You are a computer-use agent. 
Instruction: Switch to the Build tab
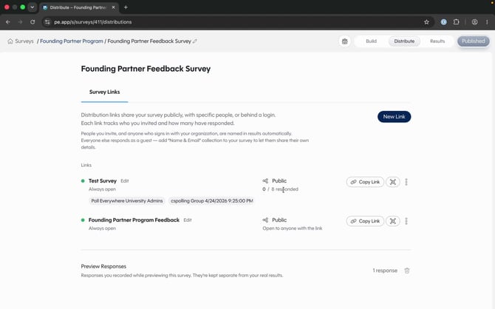pos(371,41)
